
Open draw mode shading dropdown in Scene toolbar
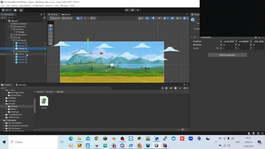click(140, 18)
